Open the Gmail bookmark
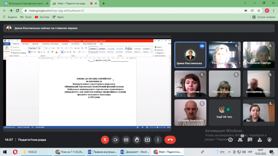The height and width of the screenshot is (156, 278). coord(26,17)
